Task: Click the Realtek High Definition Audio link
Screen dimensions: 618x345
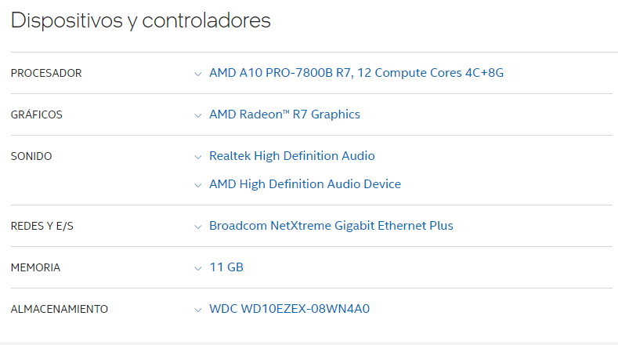Action: click(292, 156)
